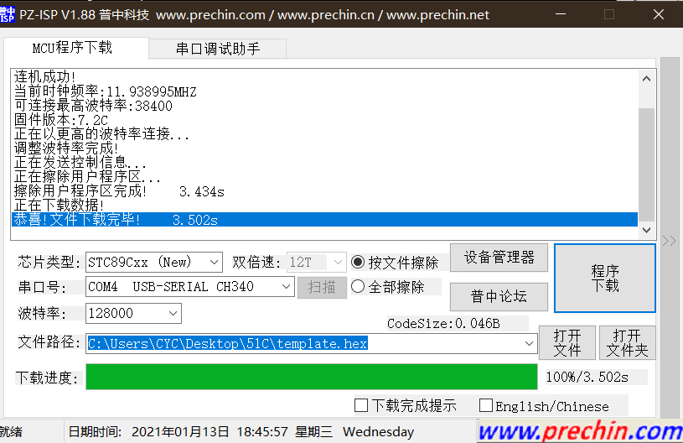Click the log scrollbar thumb
Viewport: 683px width, 443px height.
pyautogui.click(x=646, y=164)
